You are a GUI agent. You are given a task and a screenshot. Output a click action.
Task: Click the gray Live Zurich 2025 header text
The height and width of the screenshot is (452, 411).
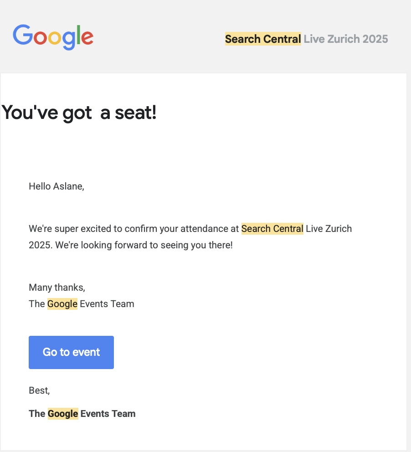[x=346, y=39]
